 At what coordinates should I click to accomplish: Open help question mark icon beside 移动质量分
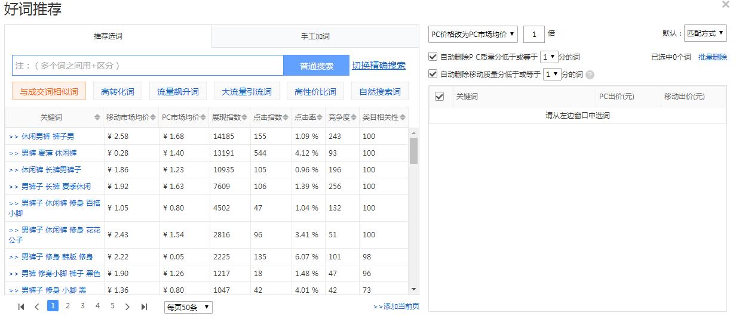click(x=590, y=75)
